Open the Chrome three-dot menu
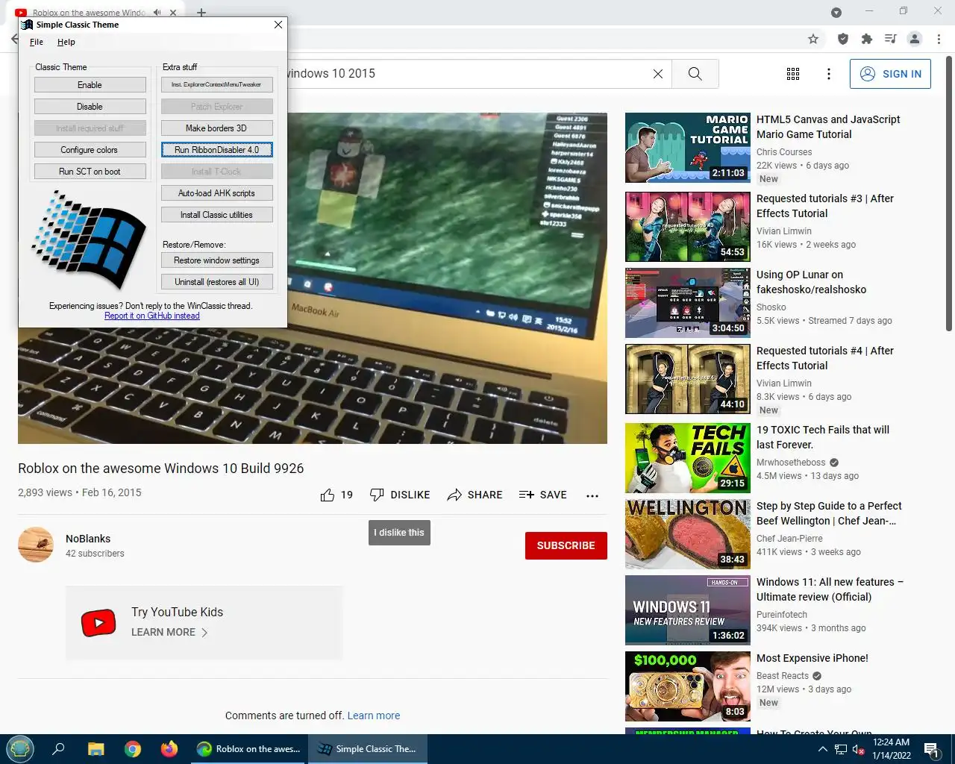The image size is (955, 764). (939, 39)
